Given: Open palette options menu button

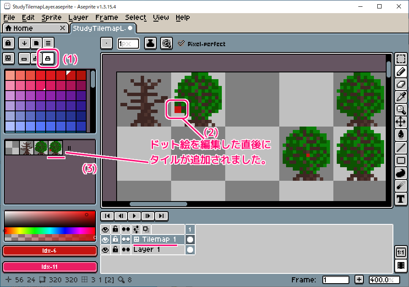Looking at the screenshot, I should (x=49, y=43).
